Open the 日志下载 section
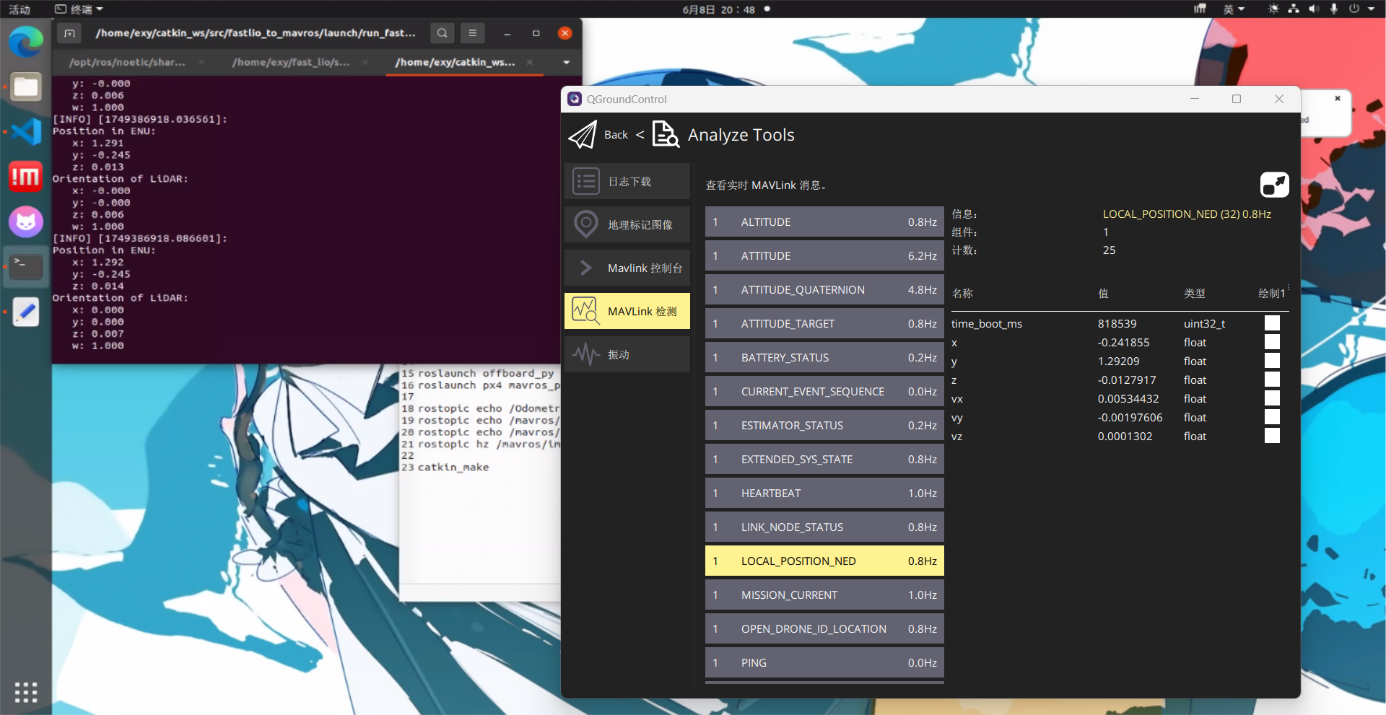The image size is (1386, 715). (x=627, y=181)
